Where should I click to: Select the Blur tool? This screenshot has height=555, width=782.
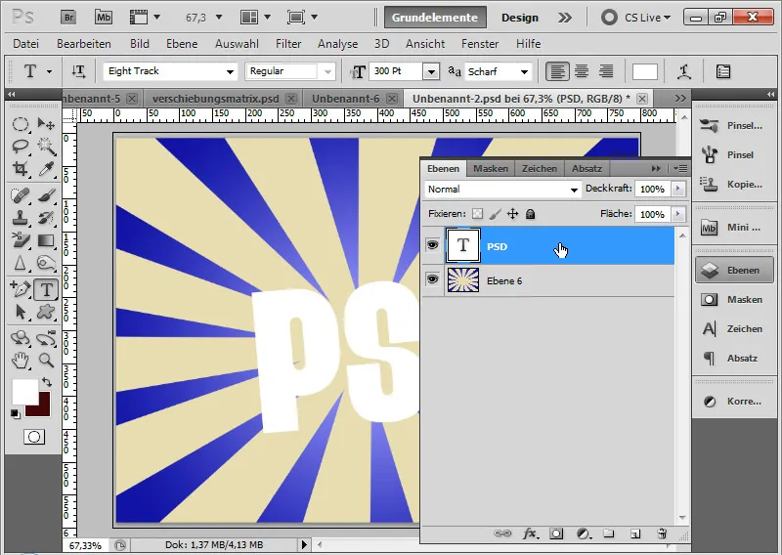coord(20,263)
